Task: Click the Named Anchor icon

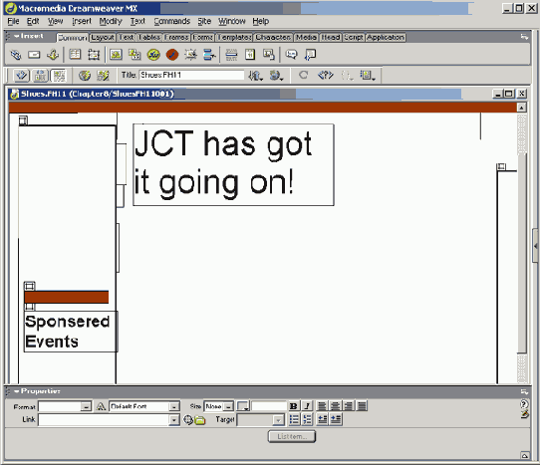Action: click(x=53, y=55)
